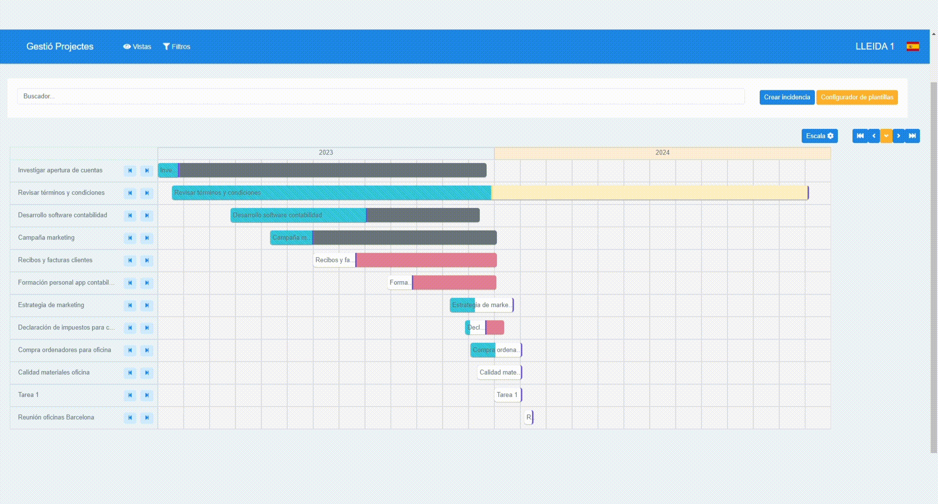Click the Crear incidencia button
The height and width of the screenshot is (504, 938).
click(x=787, y=97)
